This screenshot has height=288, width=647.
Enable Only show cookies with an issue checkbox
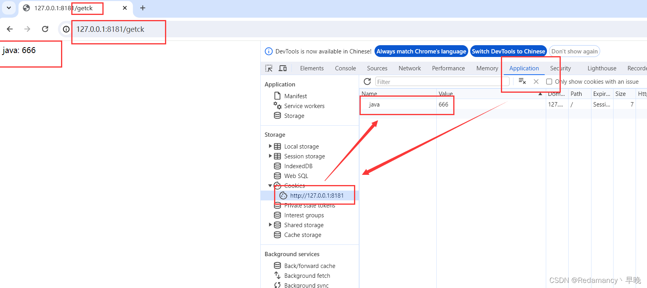[x=549, y=82]
